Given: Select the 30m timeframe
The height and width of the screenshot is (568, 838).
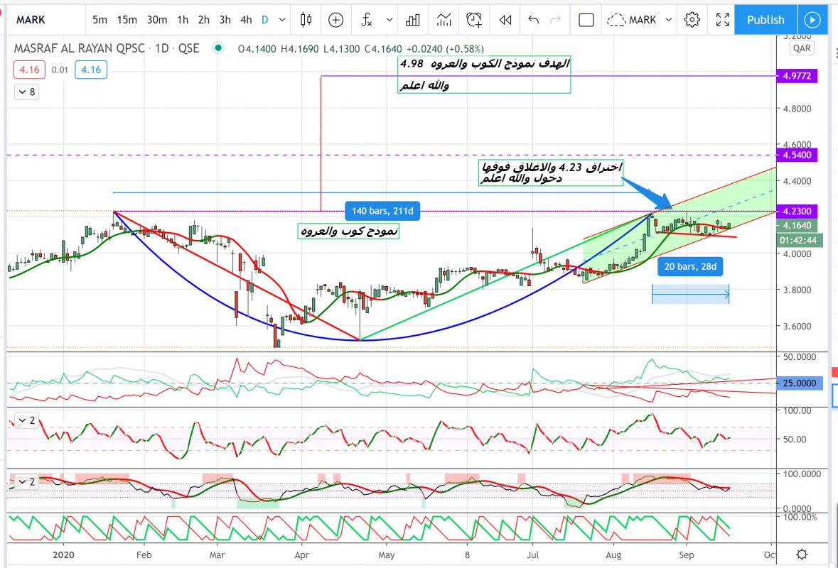Looking at the screenshot, I should pos(156,20).
